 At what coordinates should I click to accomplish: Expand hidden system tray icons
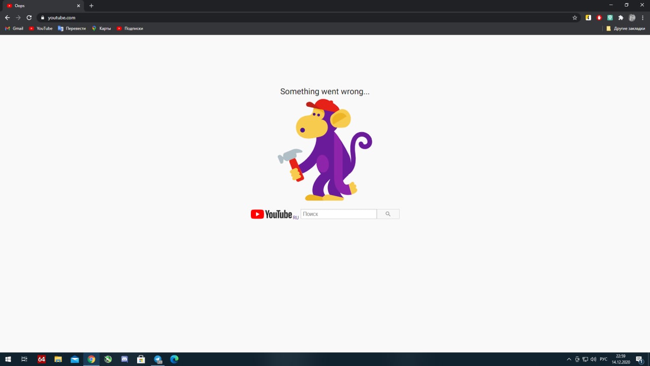click(569, 359)
